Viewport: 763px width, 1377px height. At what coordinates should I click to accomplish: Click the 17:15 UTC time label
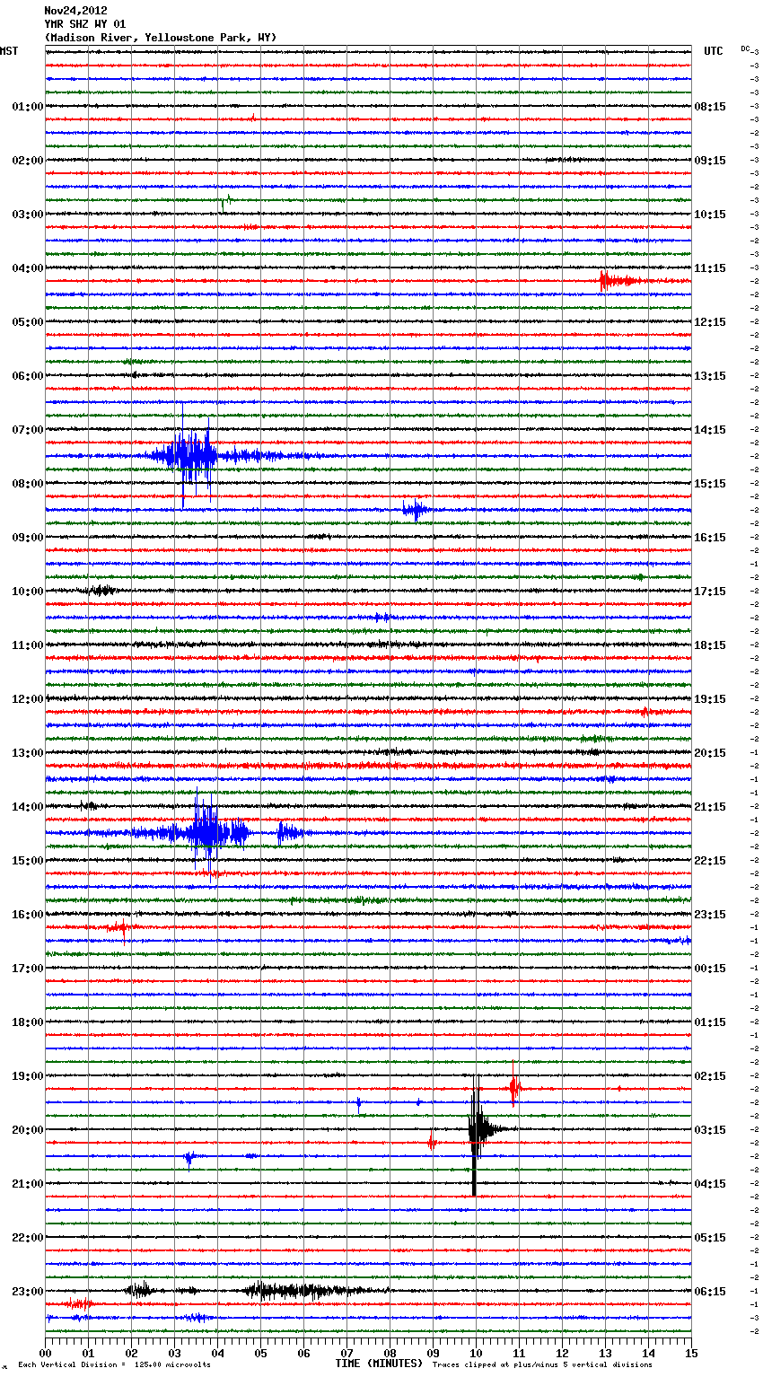(710, 592)
